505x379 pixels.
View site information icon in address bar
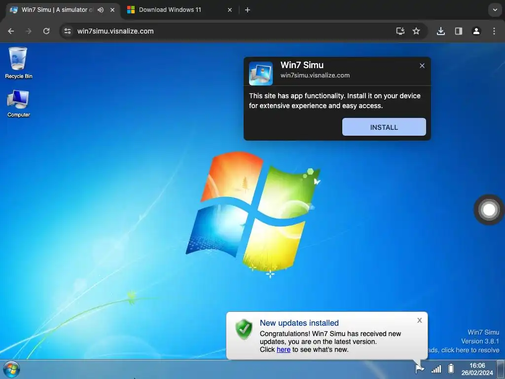pyautogui.click(x=68, y=31)
